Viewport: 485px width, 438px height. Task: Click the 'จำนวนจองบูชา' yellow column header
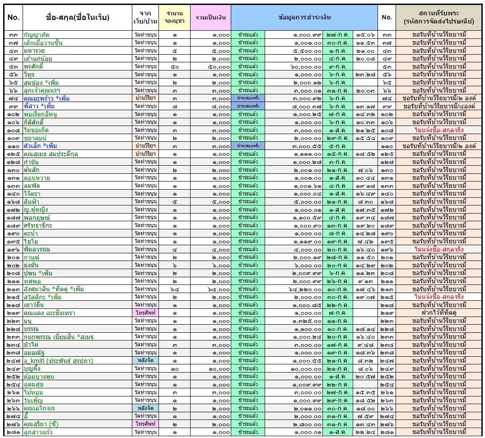pos(174,17)
